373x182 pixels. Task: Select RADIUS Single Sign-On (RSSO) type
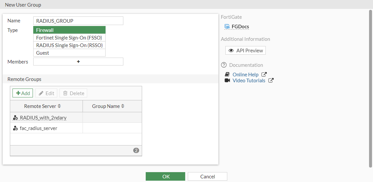pyautogui.click(x=69, y=45)
